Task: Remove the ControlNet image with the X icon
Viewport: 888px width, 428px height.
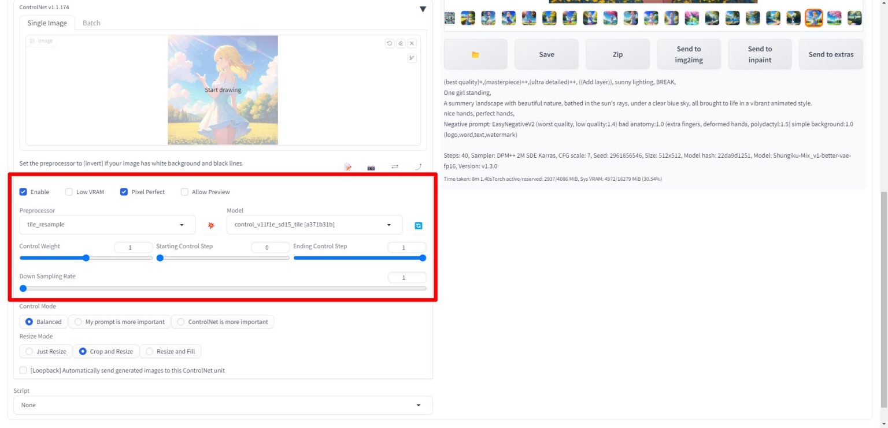Action: tap(412, 43)
